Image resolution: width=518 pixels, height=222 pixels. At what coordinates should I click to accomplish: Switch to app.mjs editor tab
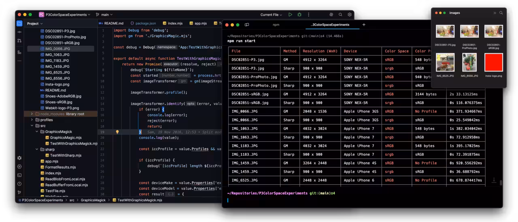198,23
